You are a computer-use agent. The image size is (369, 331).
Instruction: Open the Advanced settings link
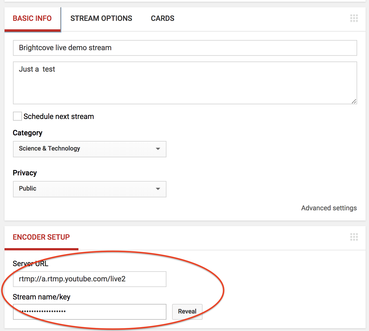coord(329,208)
